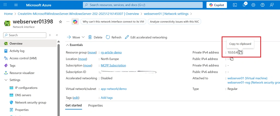Click the Move toolbar button
This screenshot has width=280, height=116.
tap(73, 37)
